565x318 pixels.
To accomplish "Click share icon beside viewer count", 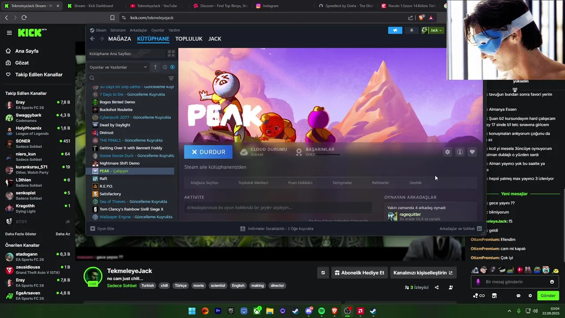I will point(437,288).
